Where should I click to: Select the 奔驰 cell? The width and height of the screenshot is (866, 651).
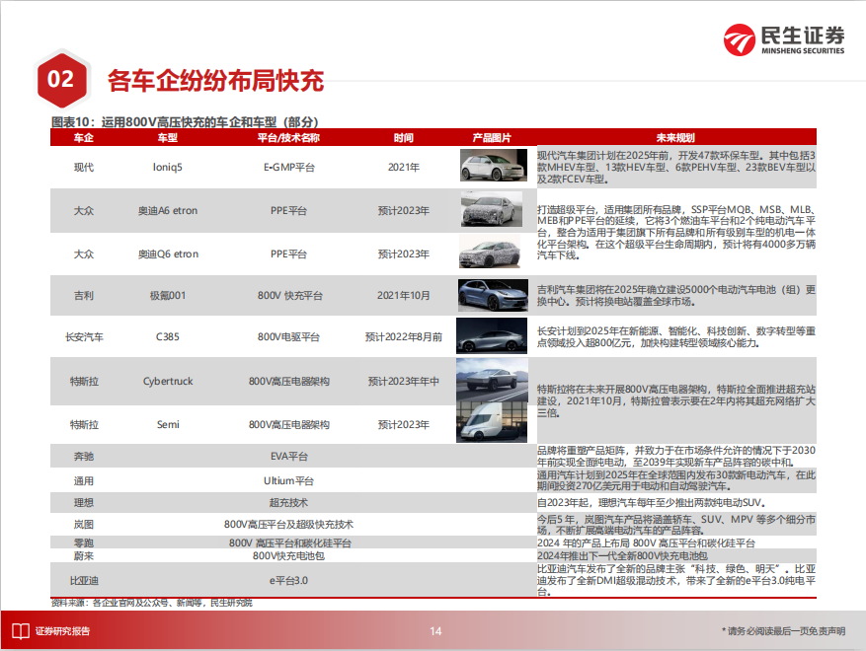[x=83, y=457]
